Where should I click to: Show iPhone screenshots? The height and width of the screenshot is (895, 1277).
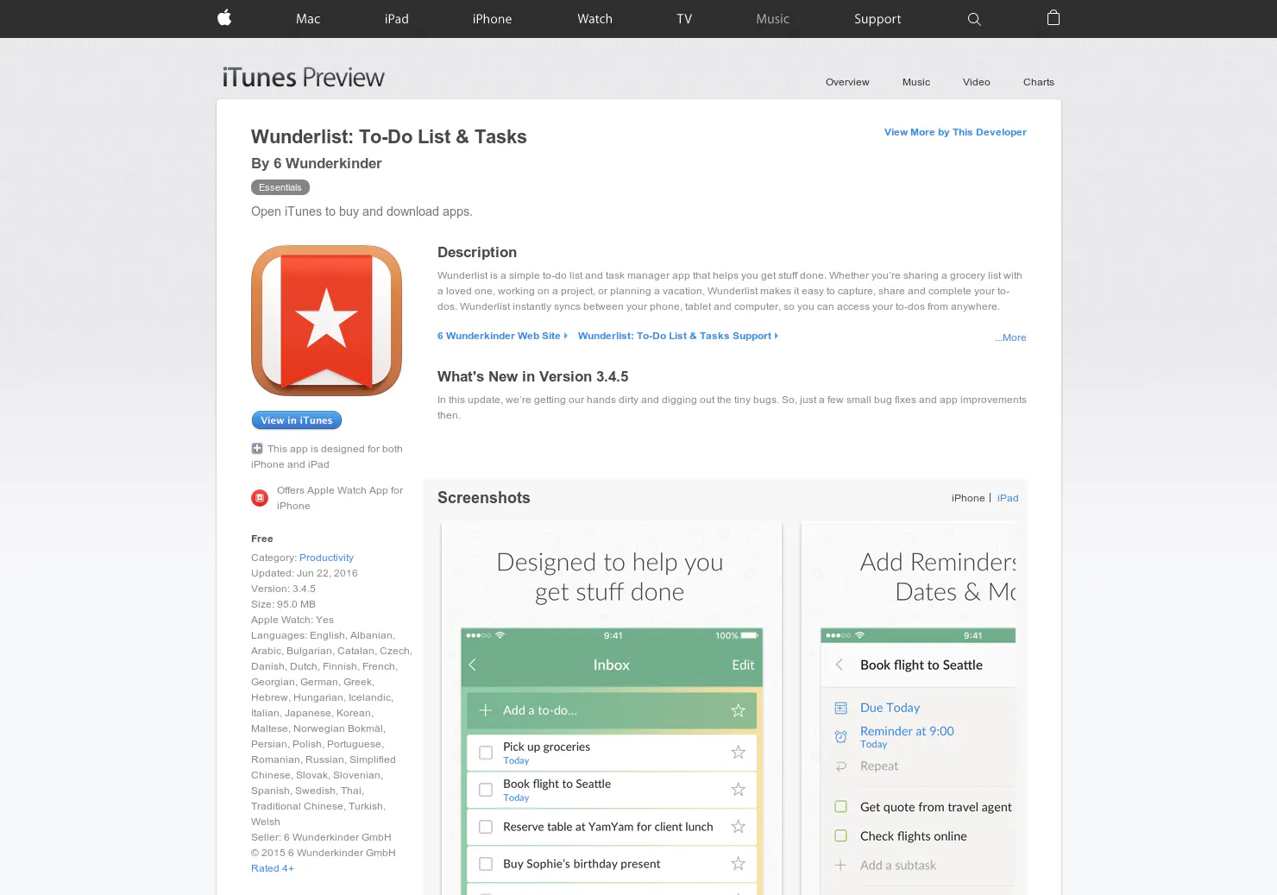point(968,498)
